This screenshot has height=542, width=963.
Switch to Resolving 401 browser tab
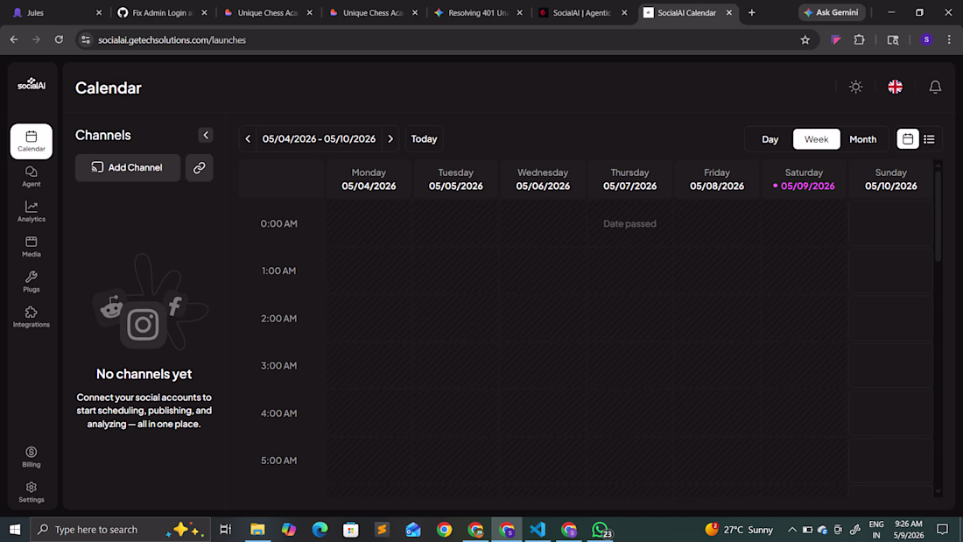pyautogui.click(x=478, y=12)
